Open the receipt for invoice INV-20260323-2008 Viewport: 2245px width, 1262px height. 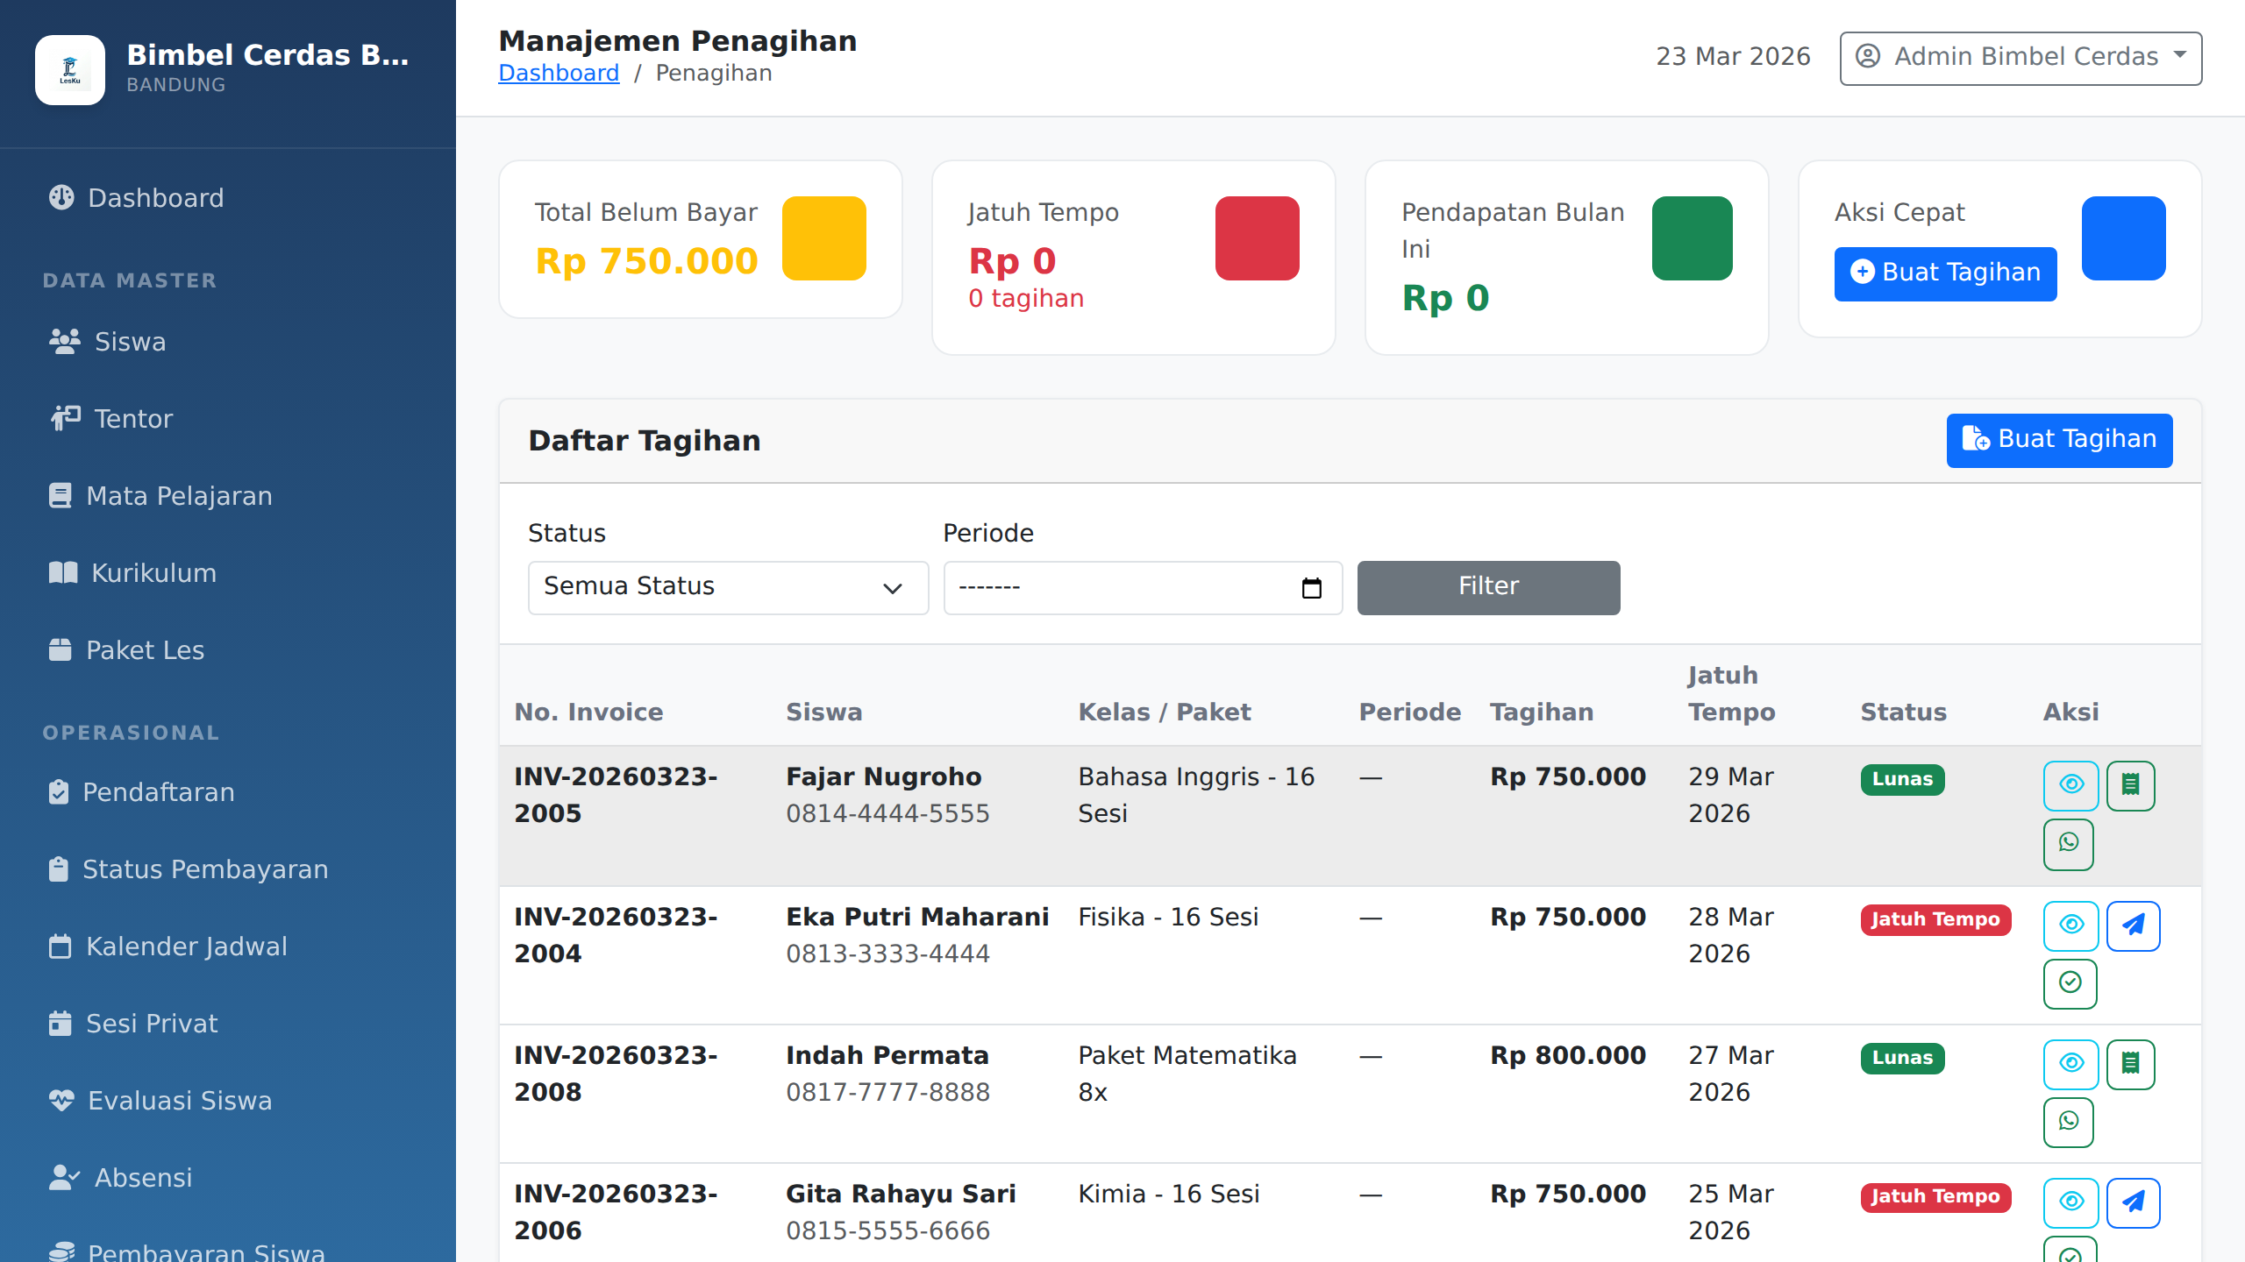tap(2130, 1064)
